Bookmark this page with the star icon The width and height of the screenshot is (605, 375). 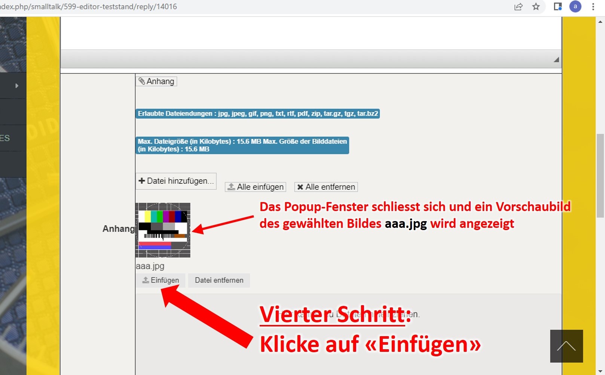pyautogui.click(x=536, y=7)
